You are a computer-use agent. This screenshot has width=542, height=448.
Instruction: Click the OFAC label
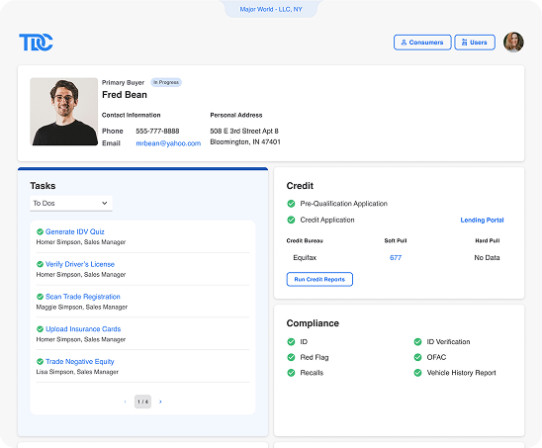point(436,357)
